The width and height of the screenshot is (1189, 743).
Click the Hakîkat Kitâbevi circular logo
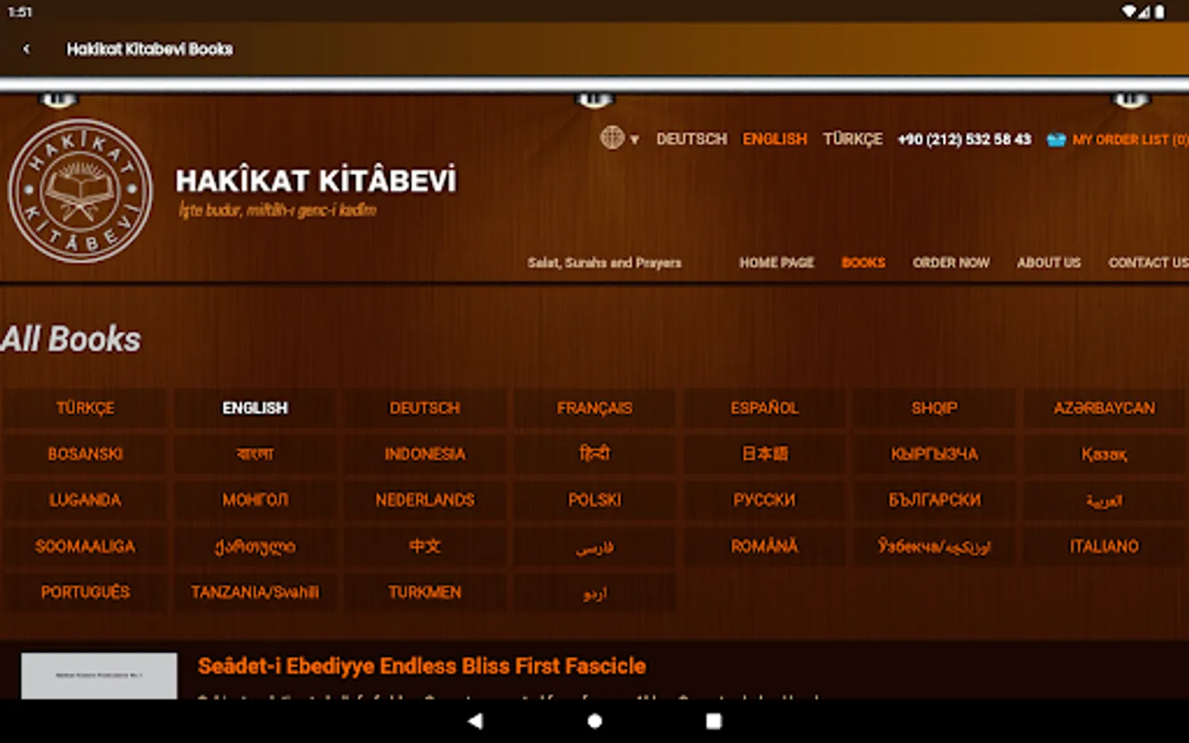[x=80, y=191]
